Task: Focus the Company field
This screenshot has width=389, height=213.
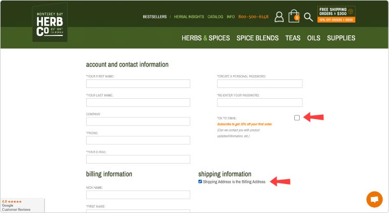Action: tap(138, 121)
